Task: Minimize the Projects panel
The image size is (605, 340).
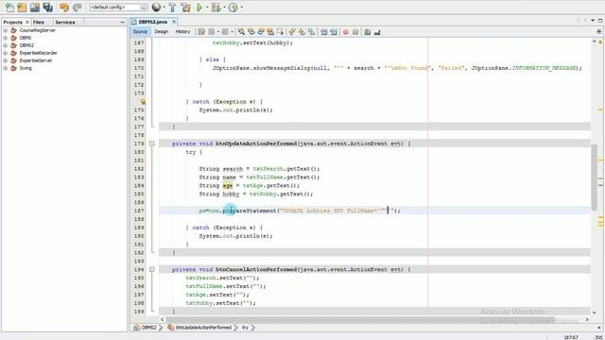Action: (x=123, y=23)
